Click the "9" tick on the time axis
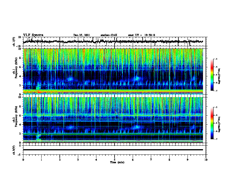 pos(187,160)
